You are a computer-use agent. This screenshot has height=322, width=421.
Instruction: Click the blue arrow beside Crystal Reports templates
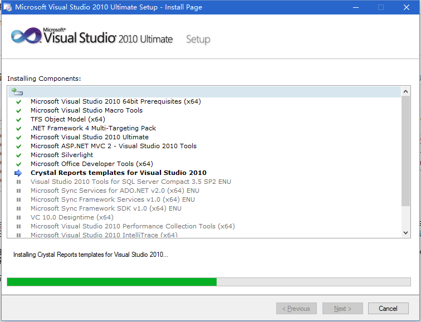pyautogui.click(x=18, y=173)
